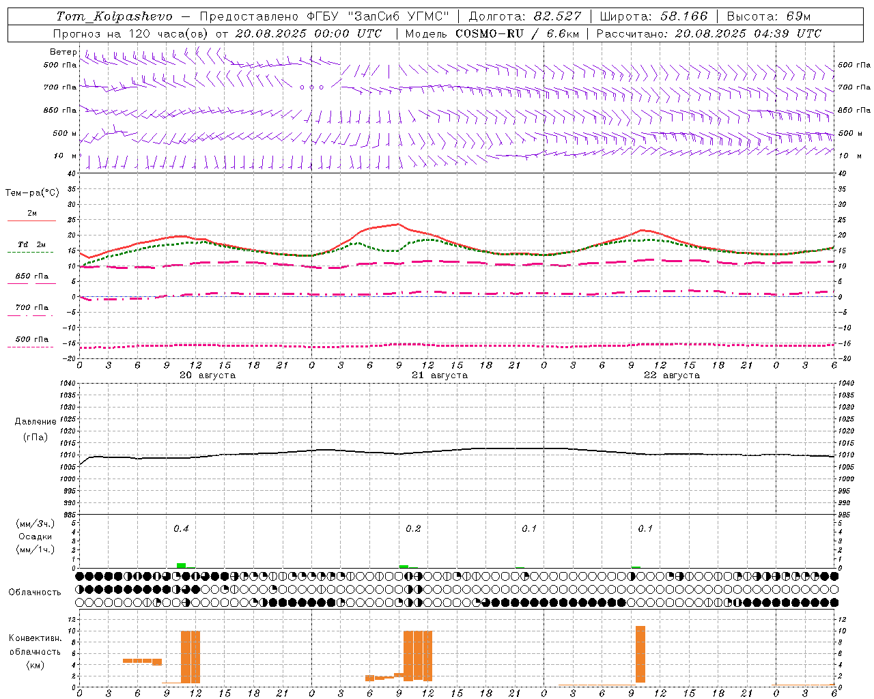This screenshot has width=874, height=699.
Task: Click the tall orange convective bar on 20 августа
Action: coord(191,657)
